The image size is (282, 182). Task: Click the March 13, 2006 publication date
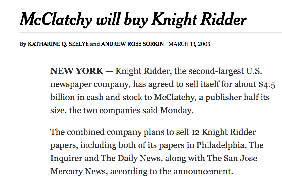[189, 44]
